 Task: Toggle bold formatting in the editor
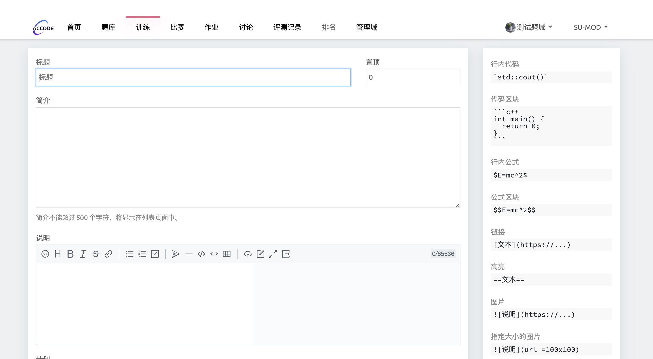71,254
